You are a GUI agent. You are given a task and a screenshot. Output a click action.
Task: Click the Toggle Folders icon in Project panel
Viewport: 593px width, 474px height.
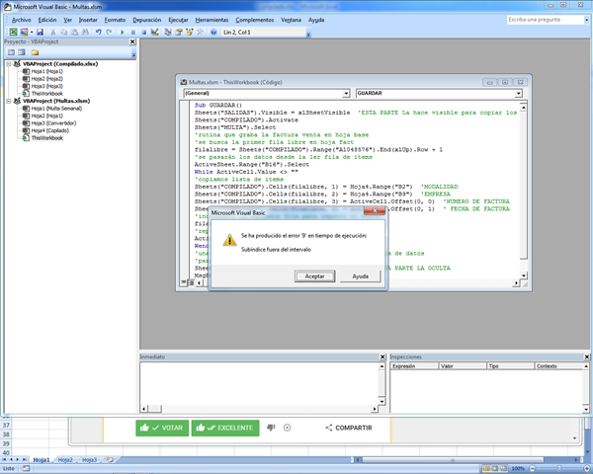tap(35, 52)
